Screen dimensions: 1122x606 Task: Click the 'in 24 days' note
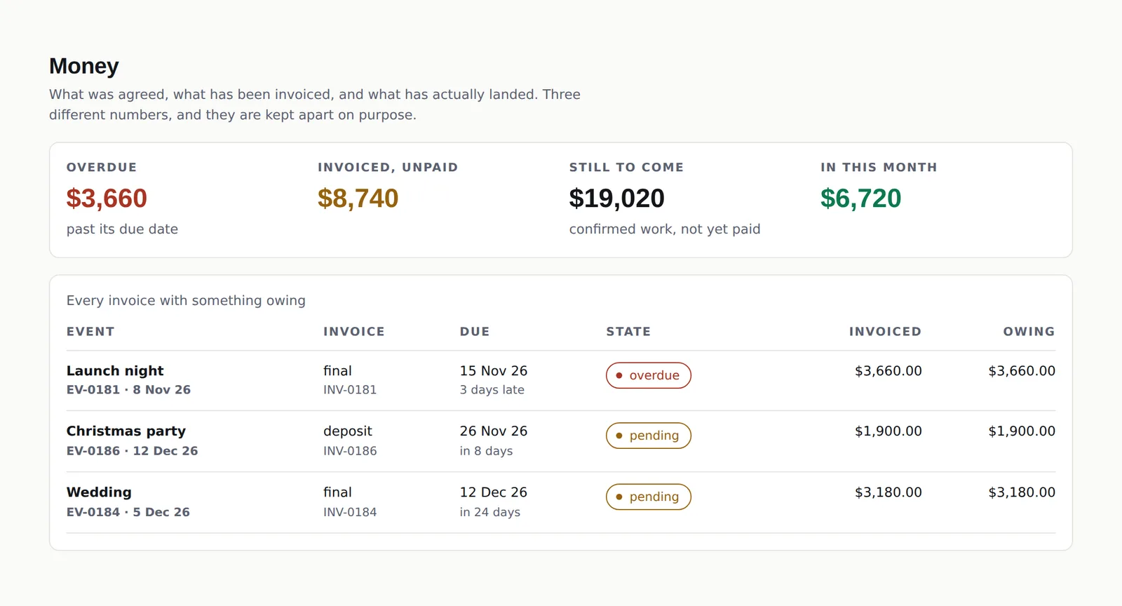(490, 512)
